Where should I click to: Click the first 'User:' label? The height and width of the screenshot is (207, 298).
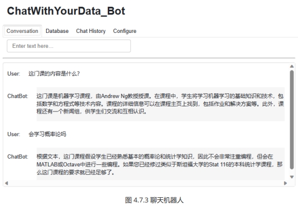click(14, 73)
